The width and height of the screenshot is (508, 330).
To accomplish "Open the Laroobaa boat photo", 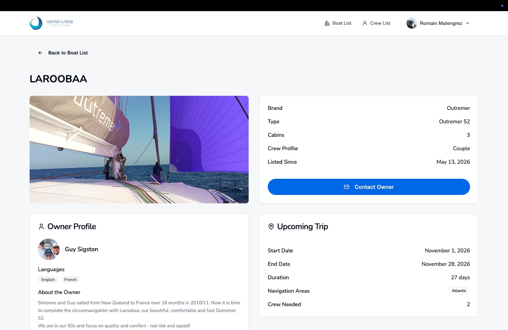I will coord(139,150).
